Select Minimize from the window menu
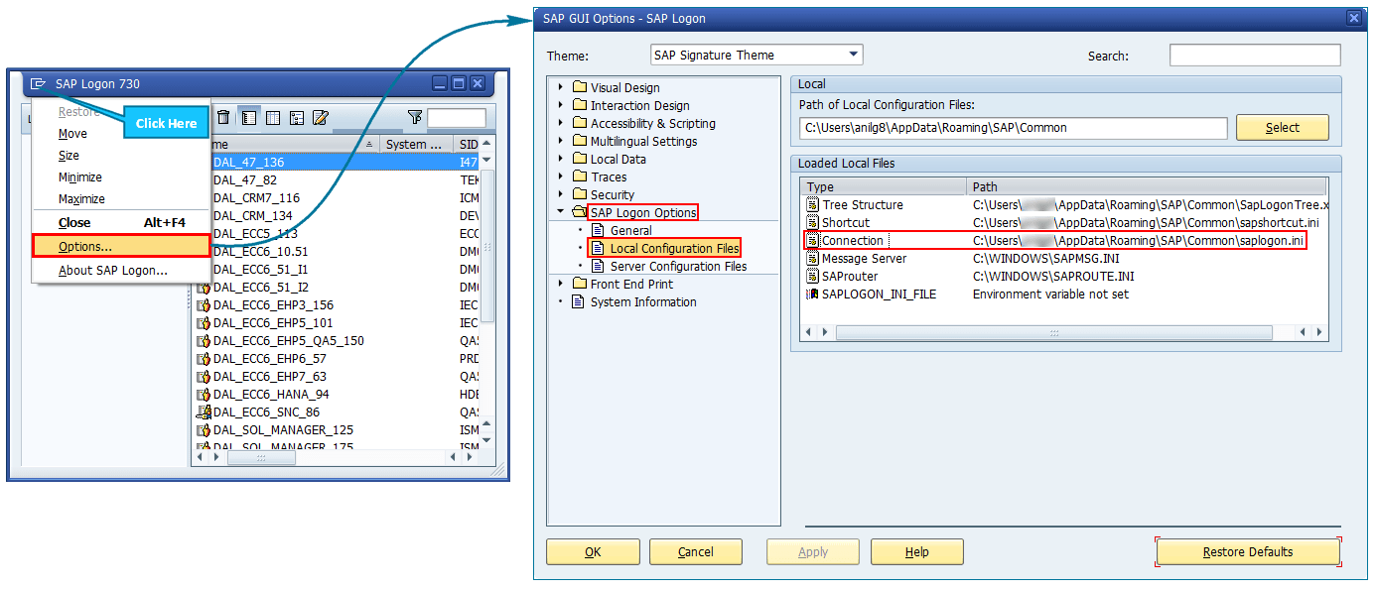Viewport: 1376px width, 590px height. (x=79, y=177)
